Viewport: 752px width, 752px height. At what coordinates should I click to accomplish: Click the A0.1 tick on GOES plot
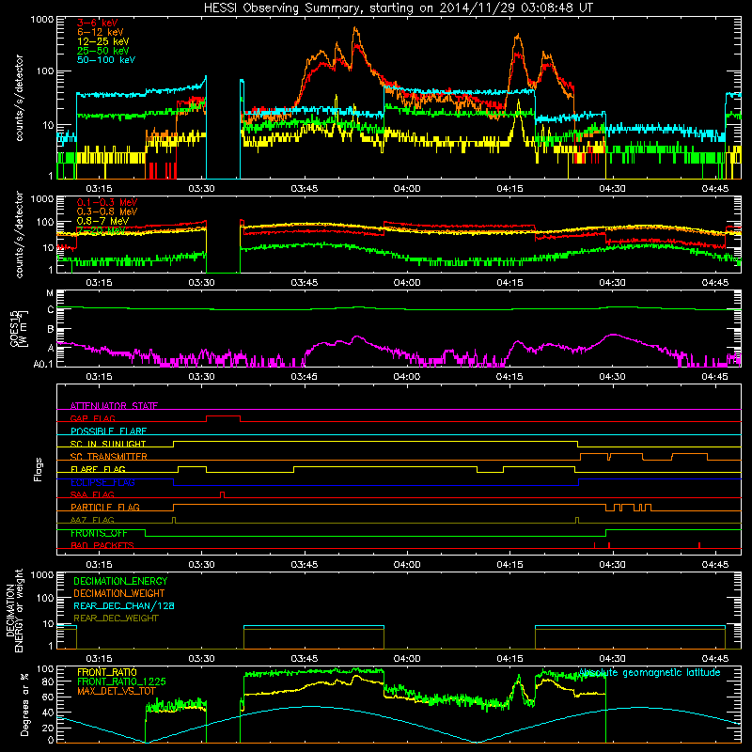pos(43,364)
